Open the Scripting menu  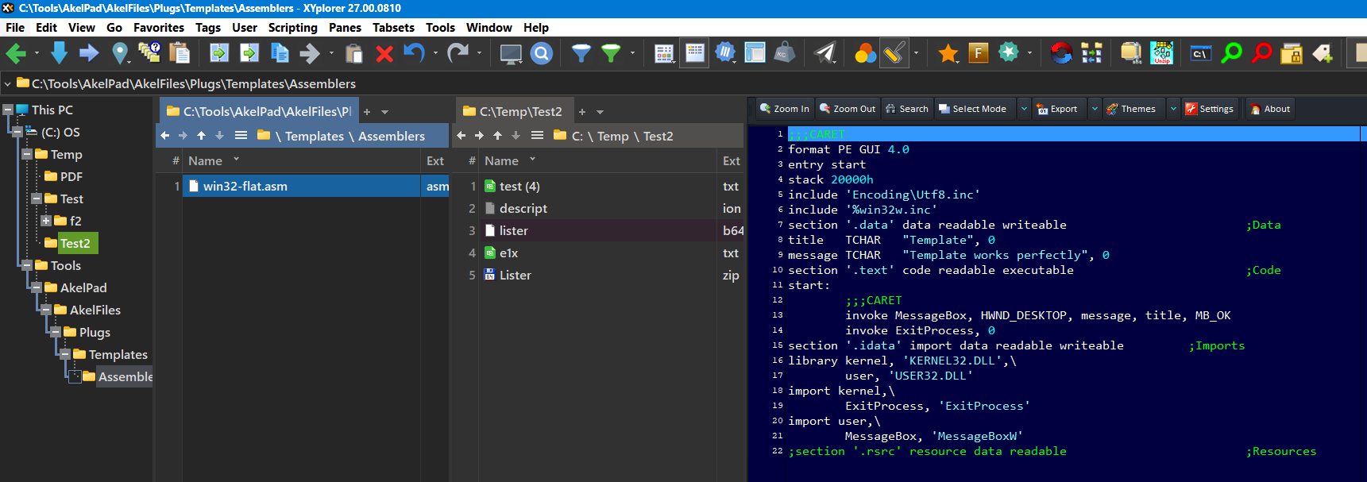click(x=292, y=27)
